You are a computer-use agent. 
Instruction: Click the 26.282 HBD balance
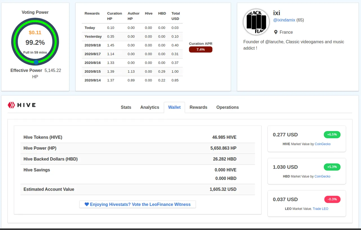coord(225,159)
